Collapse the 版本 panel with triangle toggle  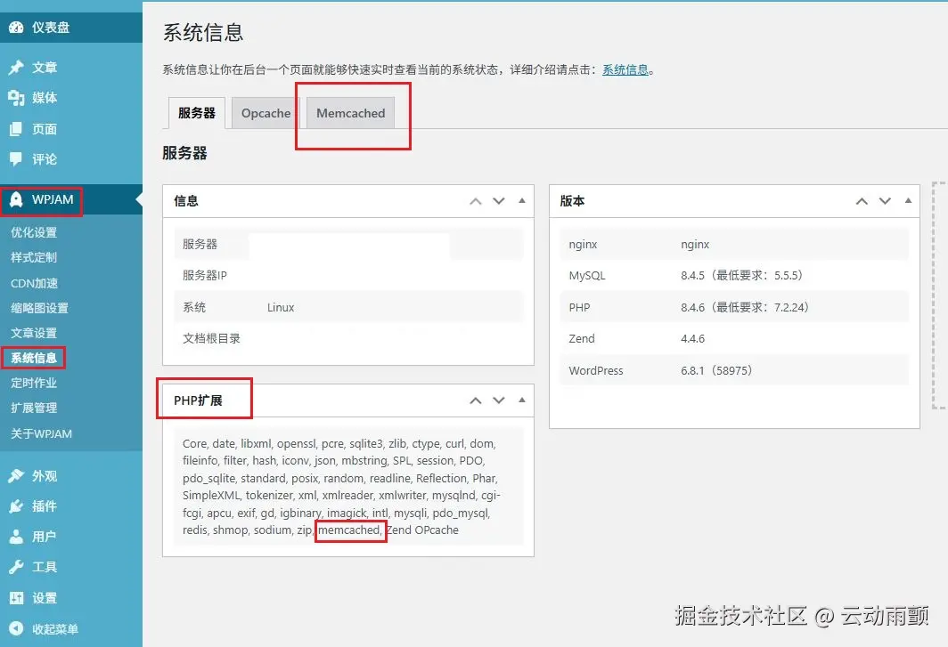(908, 200)
